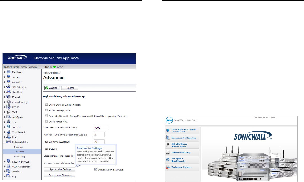Edit the Heartbeat Interval field
The height and width of the screenshot is (182, 304).
[101, 127]
